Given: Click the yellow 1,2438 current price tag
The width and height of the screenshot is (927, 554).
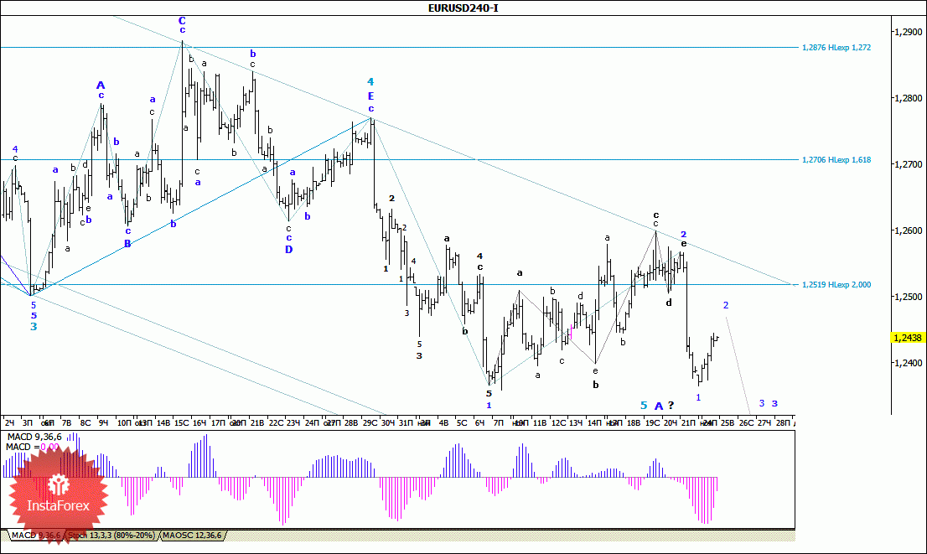Looking at the screenshot, I should coord(908,338).
